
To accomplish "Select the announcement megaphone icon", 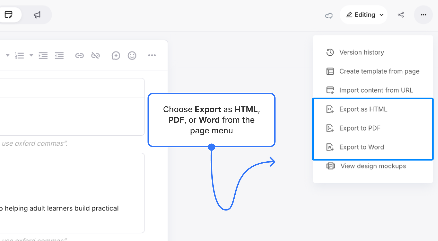I will pyautogui.click(x=37, y=15).
